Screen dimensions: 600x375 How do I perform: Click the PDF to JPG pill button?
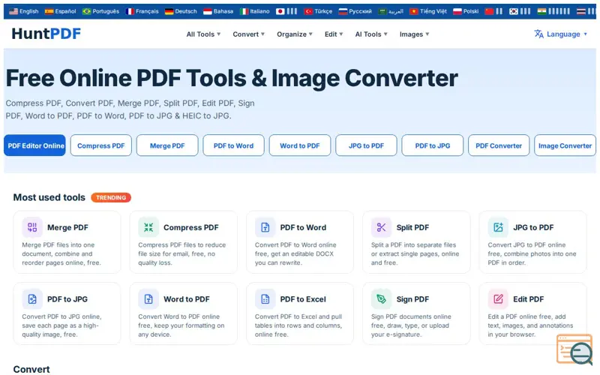click(x=433, y=145)
